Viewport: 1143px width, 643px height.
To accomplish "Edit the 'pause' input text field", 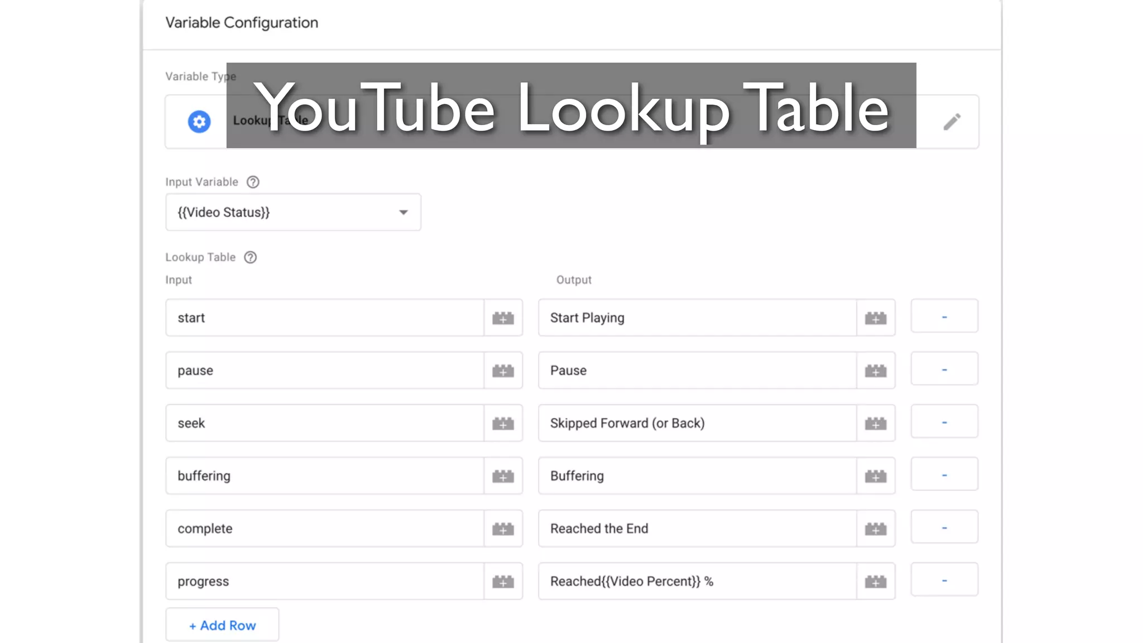I will pos(325,371).
